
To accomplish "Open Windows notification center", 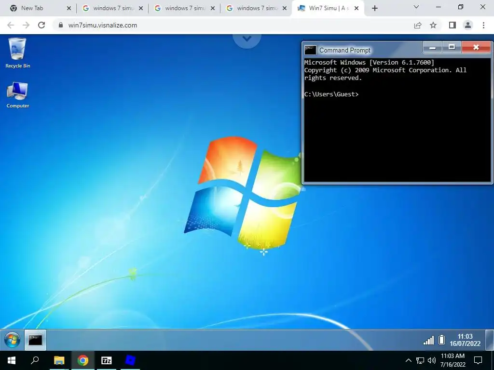I will click(478, 360).
